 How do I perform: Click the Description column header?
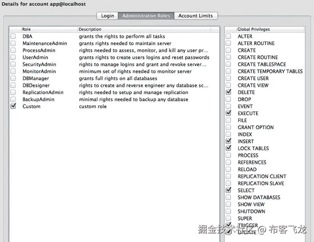[x=144, y=29]
